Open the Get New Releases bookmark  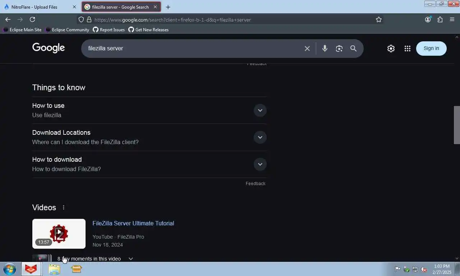148,30
